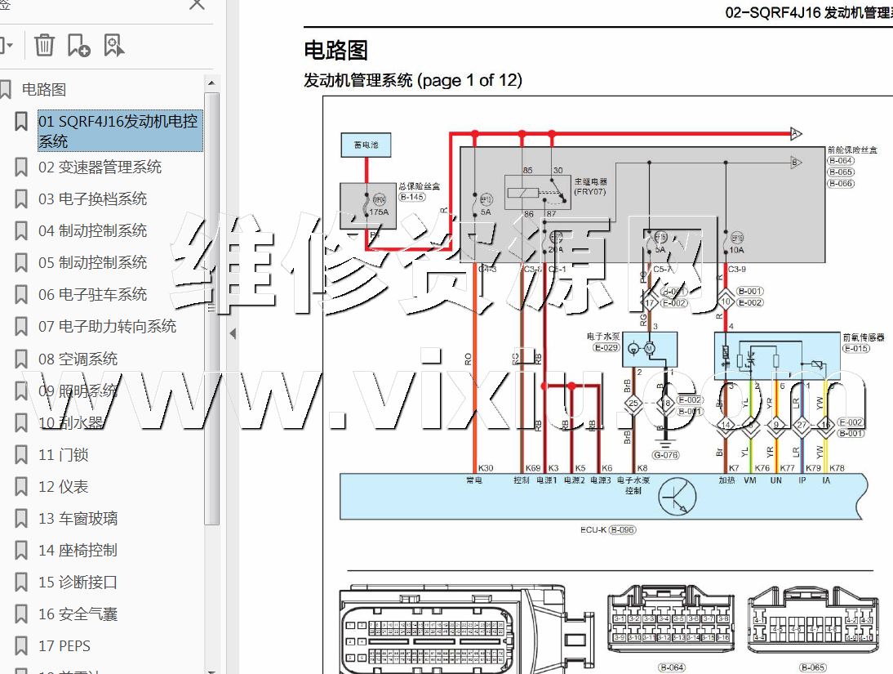Select bookmark 01 SQRF4J16发动机电控系统

pyautogui.click(x=118, y=131)
